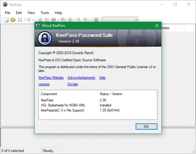Select the KeePass component row
Viewport: 196px width, 154px height.
[x=98, y=100]
